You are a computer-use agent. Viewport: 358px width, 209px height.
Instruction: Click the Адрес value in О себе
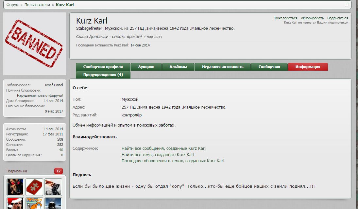point(174,107)
